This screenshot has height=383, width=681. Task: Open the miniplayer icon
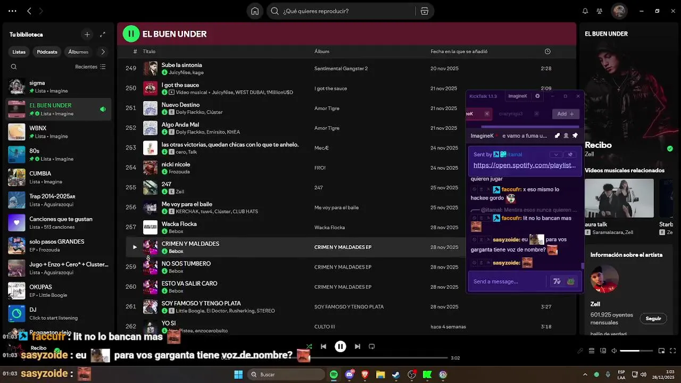point(662,351)
